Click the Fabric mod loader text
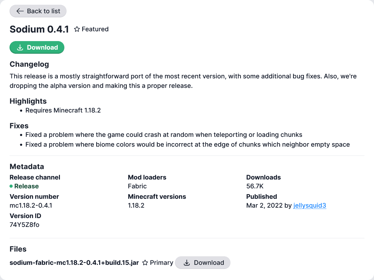This screenshot has width=374, height=280. point(137,186)
